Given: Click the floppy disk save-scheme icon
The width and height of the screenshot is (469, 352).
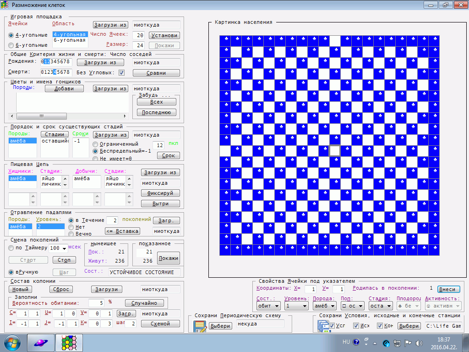Looking at the screenshot, I should [200, 326].
